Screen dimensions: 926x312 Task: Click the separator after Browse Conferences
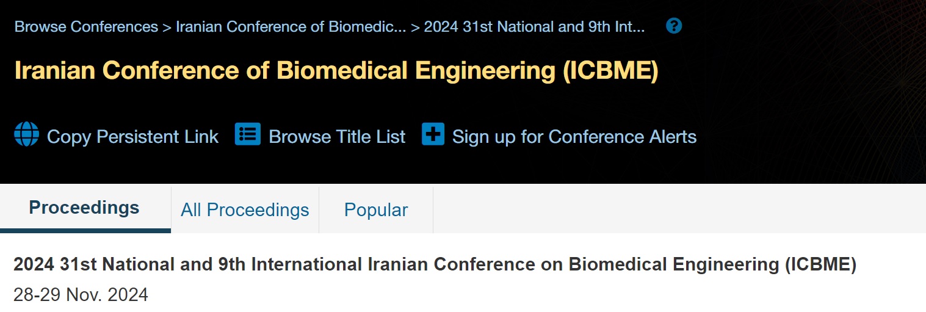167,27
